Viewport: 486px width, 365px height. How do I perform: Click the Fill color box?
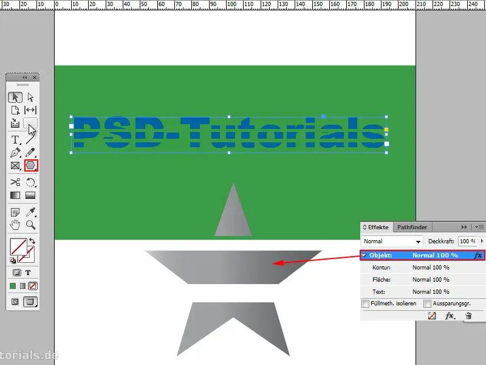pyautogui.click(x=18, y=246)
